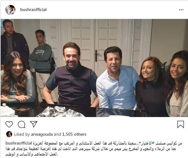Screen dimensions: 188x158
Task: Share the post using the paper plane icon
Action: click(34, 124)
